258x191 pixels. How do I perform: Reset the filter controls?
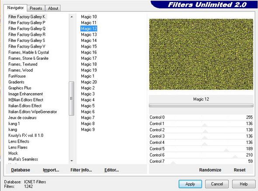pos(240,170)
